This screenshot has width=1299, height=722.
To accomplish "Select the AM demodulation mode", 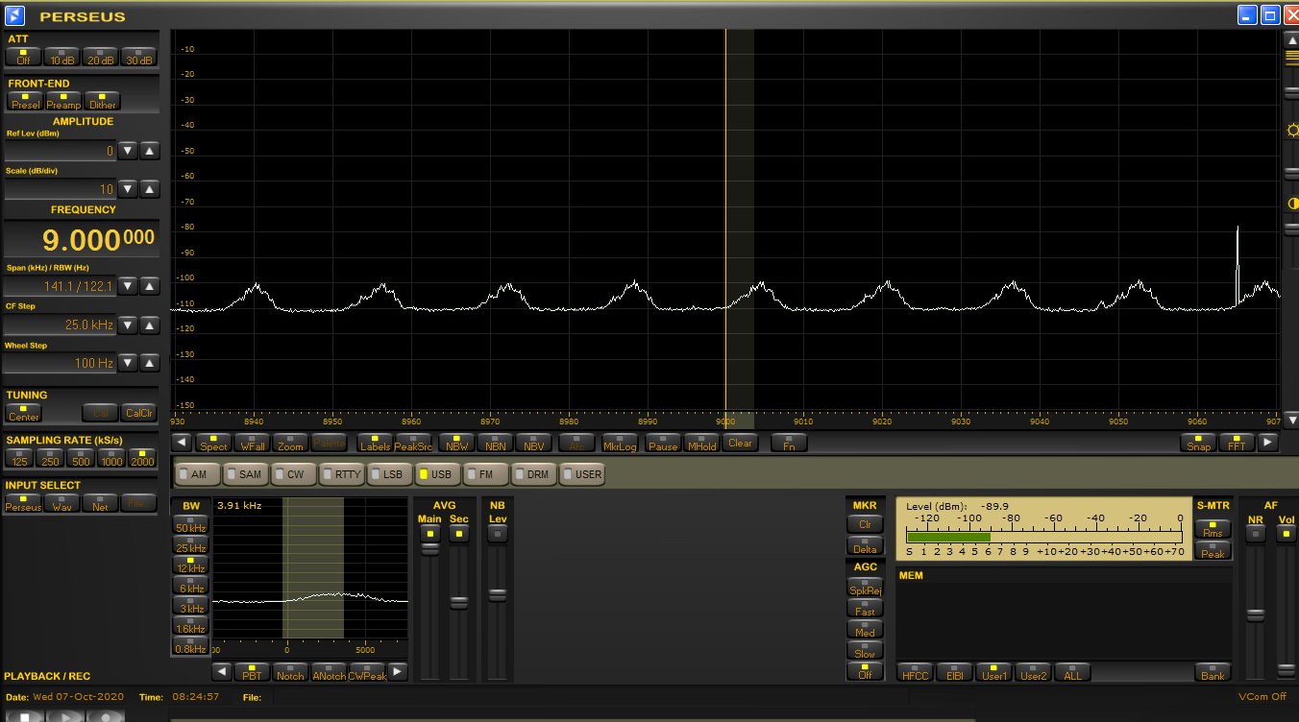I will tap(193, 474).
